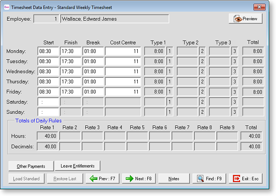Open Leave Entitlements
The width and height of the screenshot is (276, 196).
coord(78,166)
